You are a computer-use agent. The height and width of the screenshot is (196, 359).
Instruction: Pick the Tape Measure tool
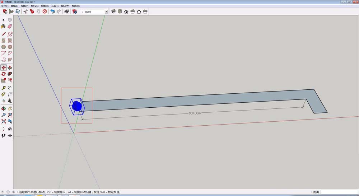[4, 88]
